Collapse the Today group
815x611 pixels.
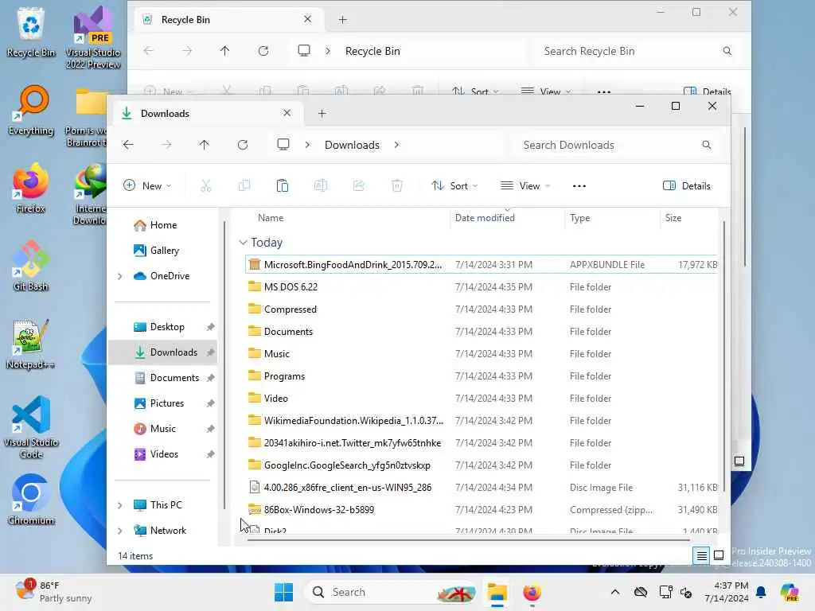243,243
